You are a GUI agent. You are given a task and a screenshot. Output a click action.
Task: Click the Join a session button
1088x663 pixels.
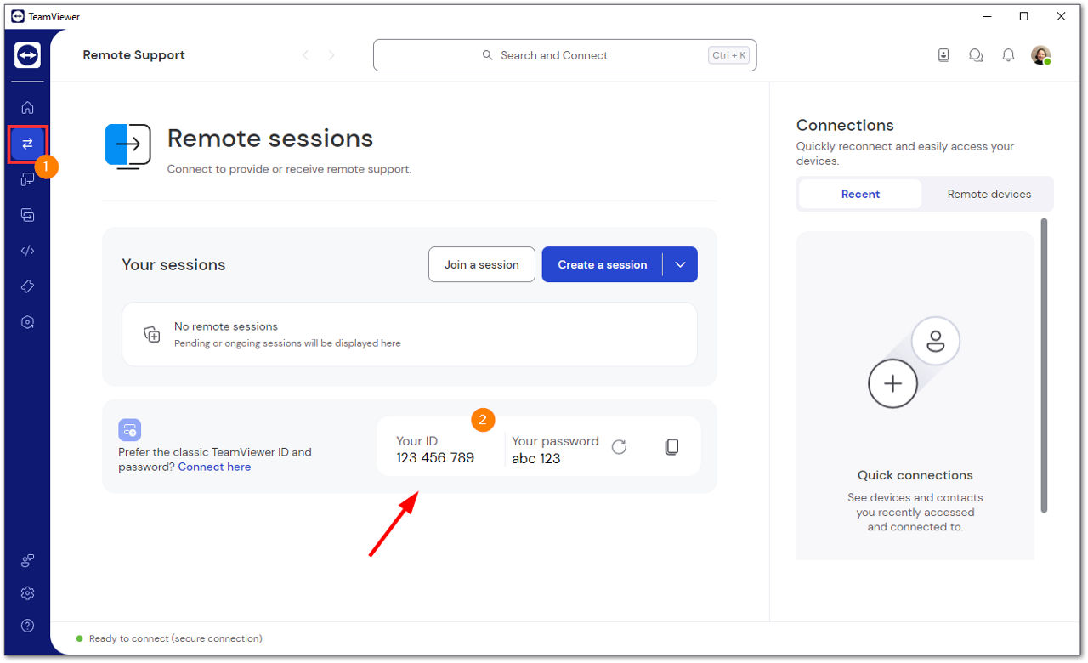tap(481, 264)
